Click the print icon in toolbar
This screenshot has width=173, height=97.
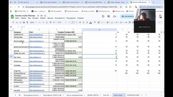coord(24,22)
